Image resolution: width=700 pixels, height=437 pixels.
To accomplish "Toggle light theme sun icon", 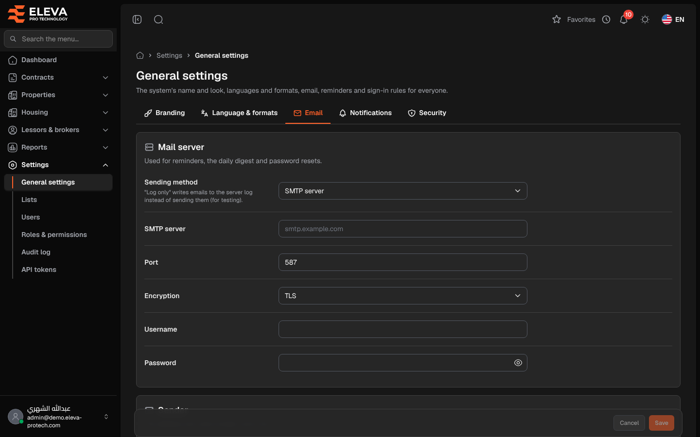I will [x=645, y=19].
